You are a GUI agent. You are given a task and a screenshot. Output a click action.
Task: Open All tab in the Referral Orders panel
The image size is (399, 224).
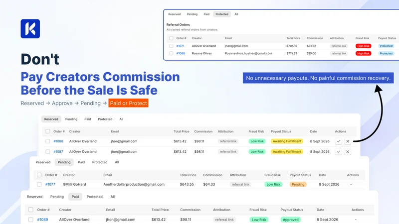pyautogui.click(x=236, y=14)
